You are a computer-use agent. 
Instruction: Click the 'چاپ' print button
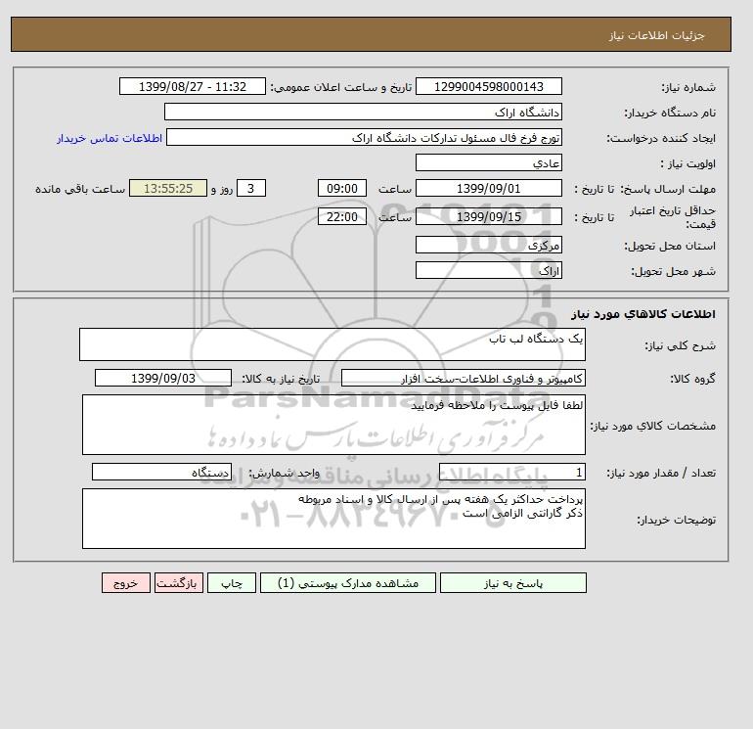click(x=232, y=583)
